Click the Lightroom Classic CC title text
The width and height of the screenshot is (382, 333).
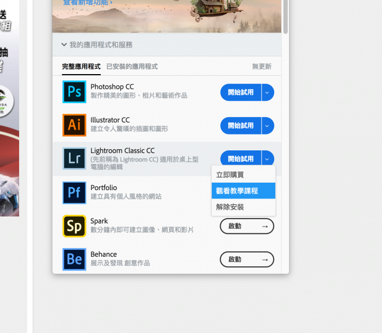click(x=123, y=151)
